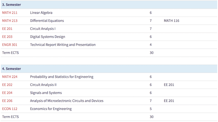Screen dimensions: 218x122
Task: Open the MATH 211 course link
Action: (x=10, y=13)
